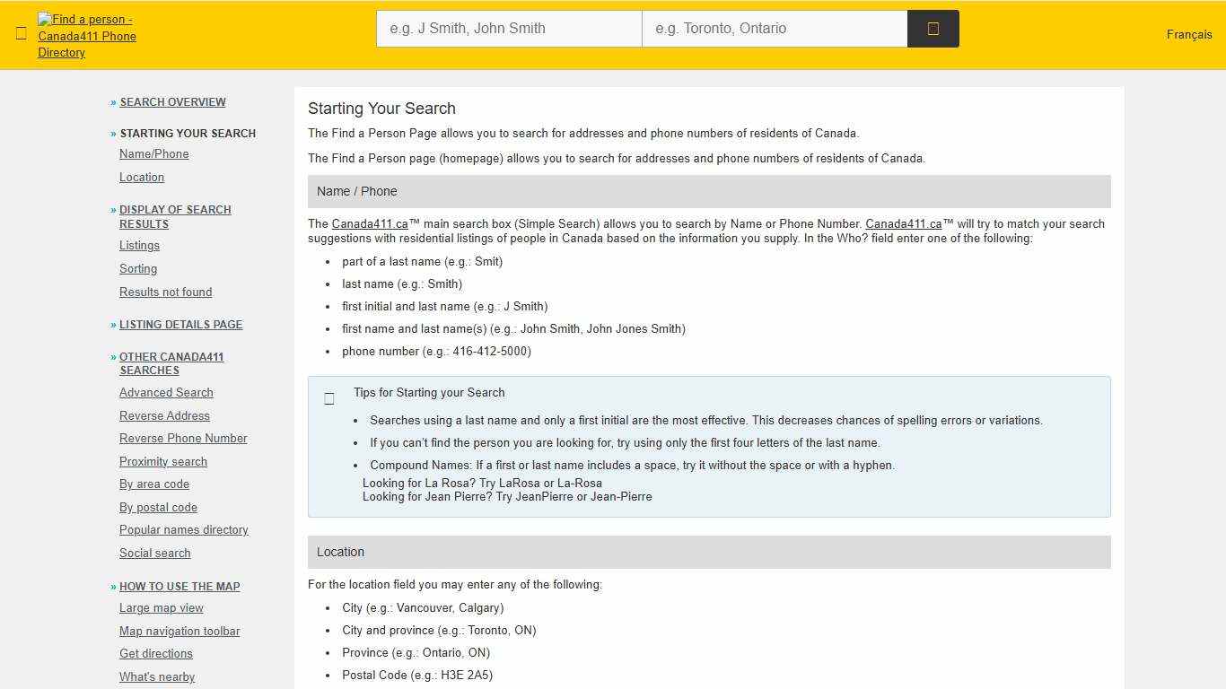View the Popular names directory section

pos(183,529)
